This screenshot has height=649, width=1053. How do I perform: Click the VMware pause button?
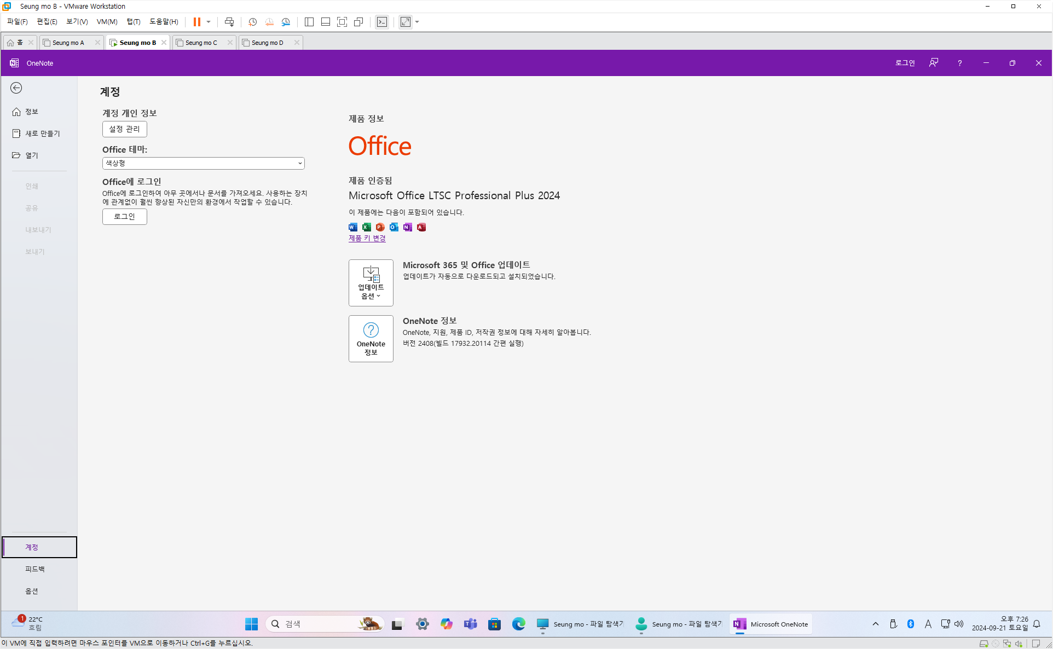pos(196,22)
